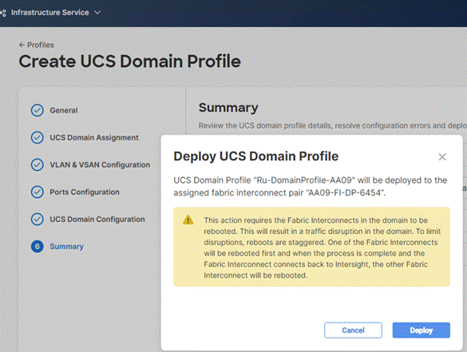
Task: Open the General wizard step
Action: tap(64, 110)
